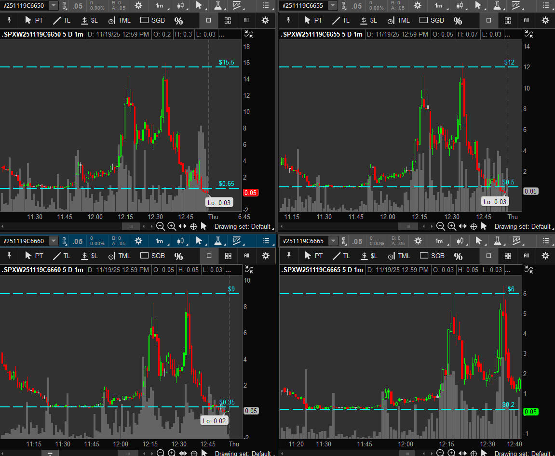Select the Time Level (TML) tool in C6660 chart

[119, 256]
